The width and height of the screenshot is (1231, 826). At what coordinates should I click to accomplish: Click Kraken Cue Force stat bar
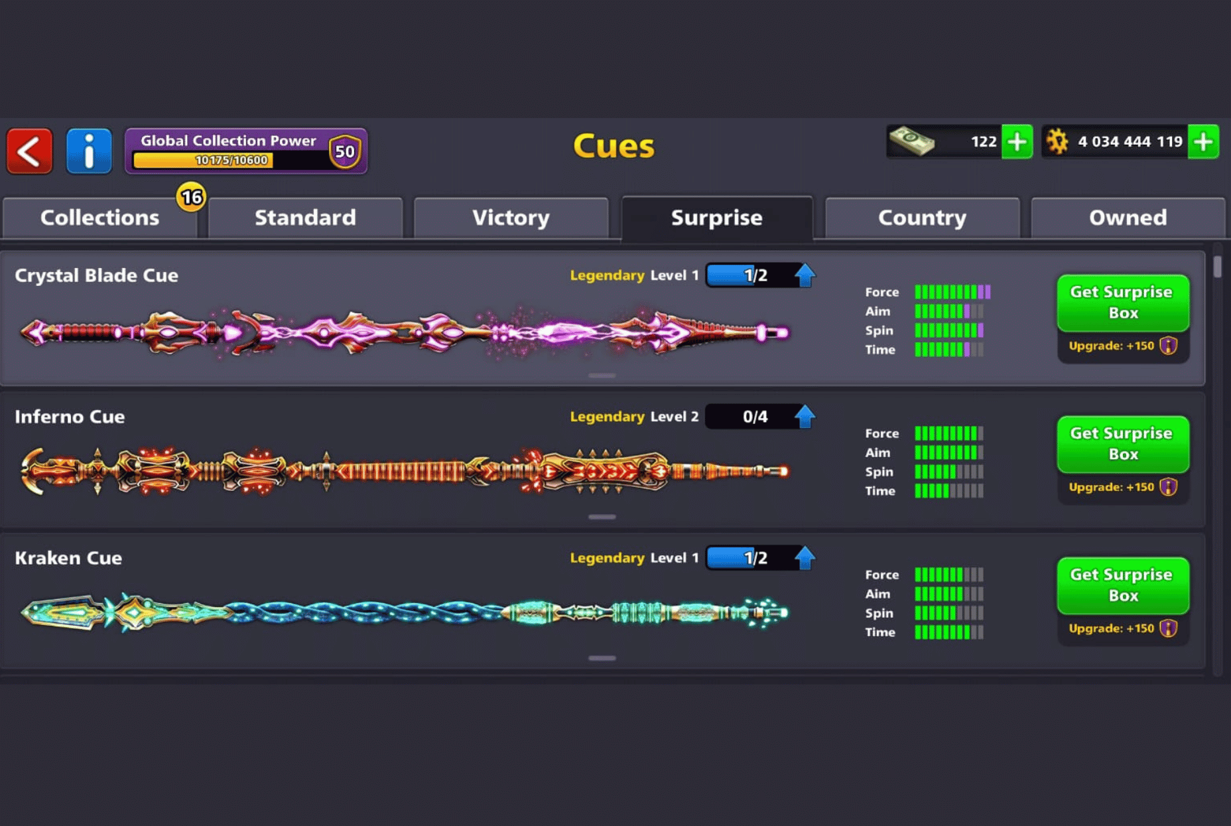click(x=949, y=575)
